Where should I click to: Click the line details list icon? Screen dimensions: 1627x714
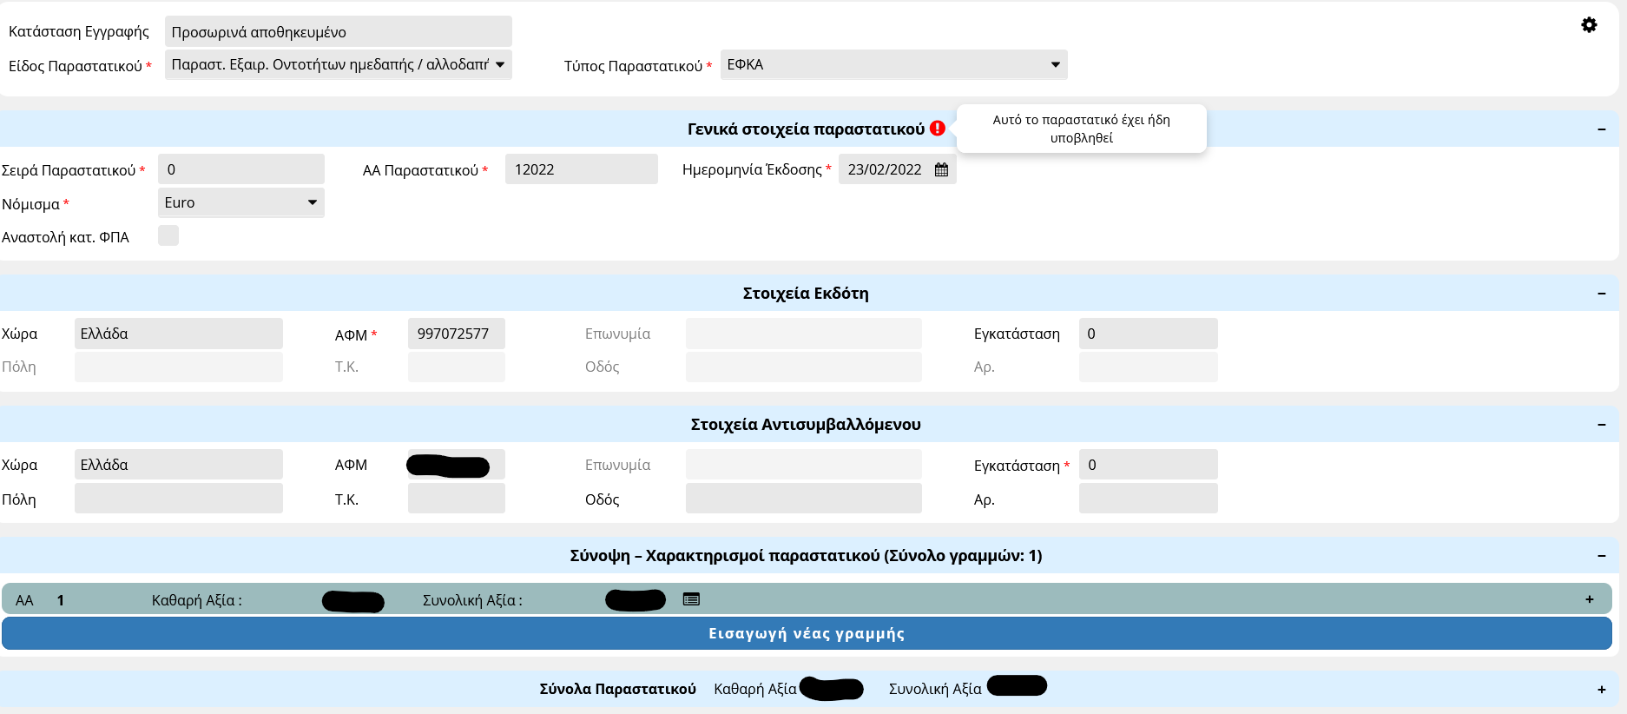pyautogui.click(x=691, y=599)
